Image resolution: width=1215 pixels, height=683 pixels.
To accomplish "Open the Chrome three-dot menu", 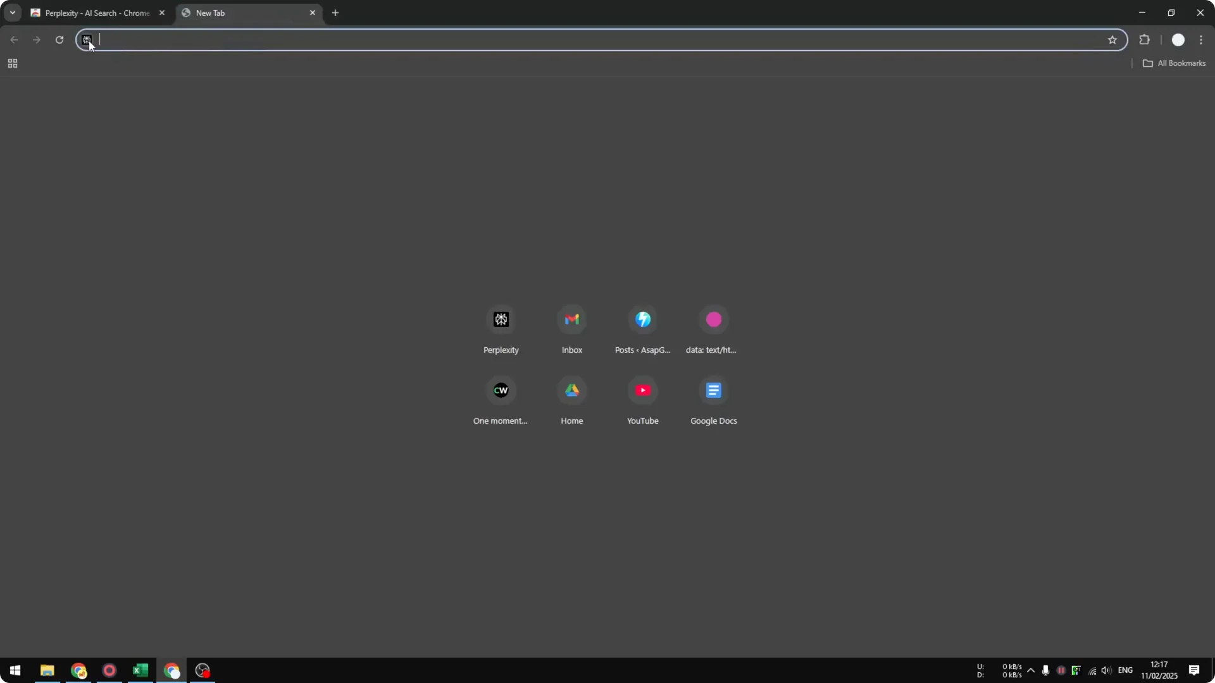I will (1202, 39).
